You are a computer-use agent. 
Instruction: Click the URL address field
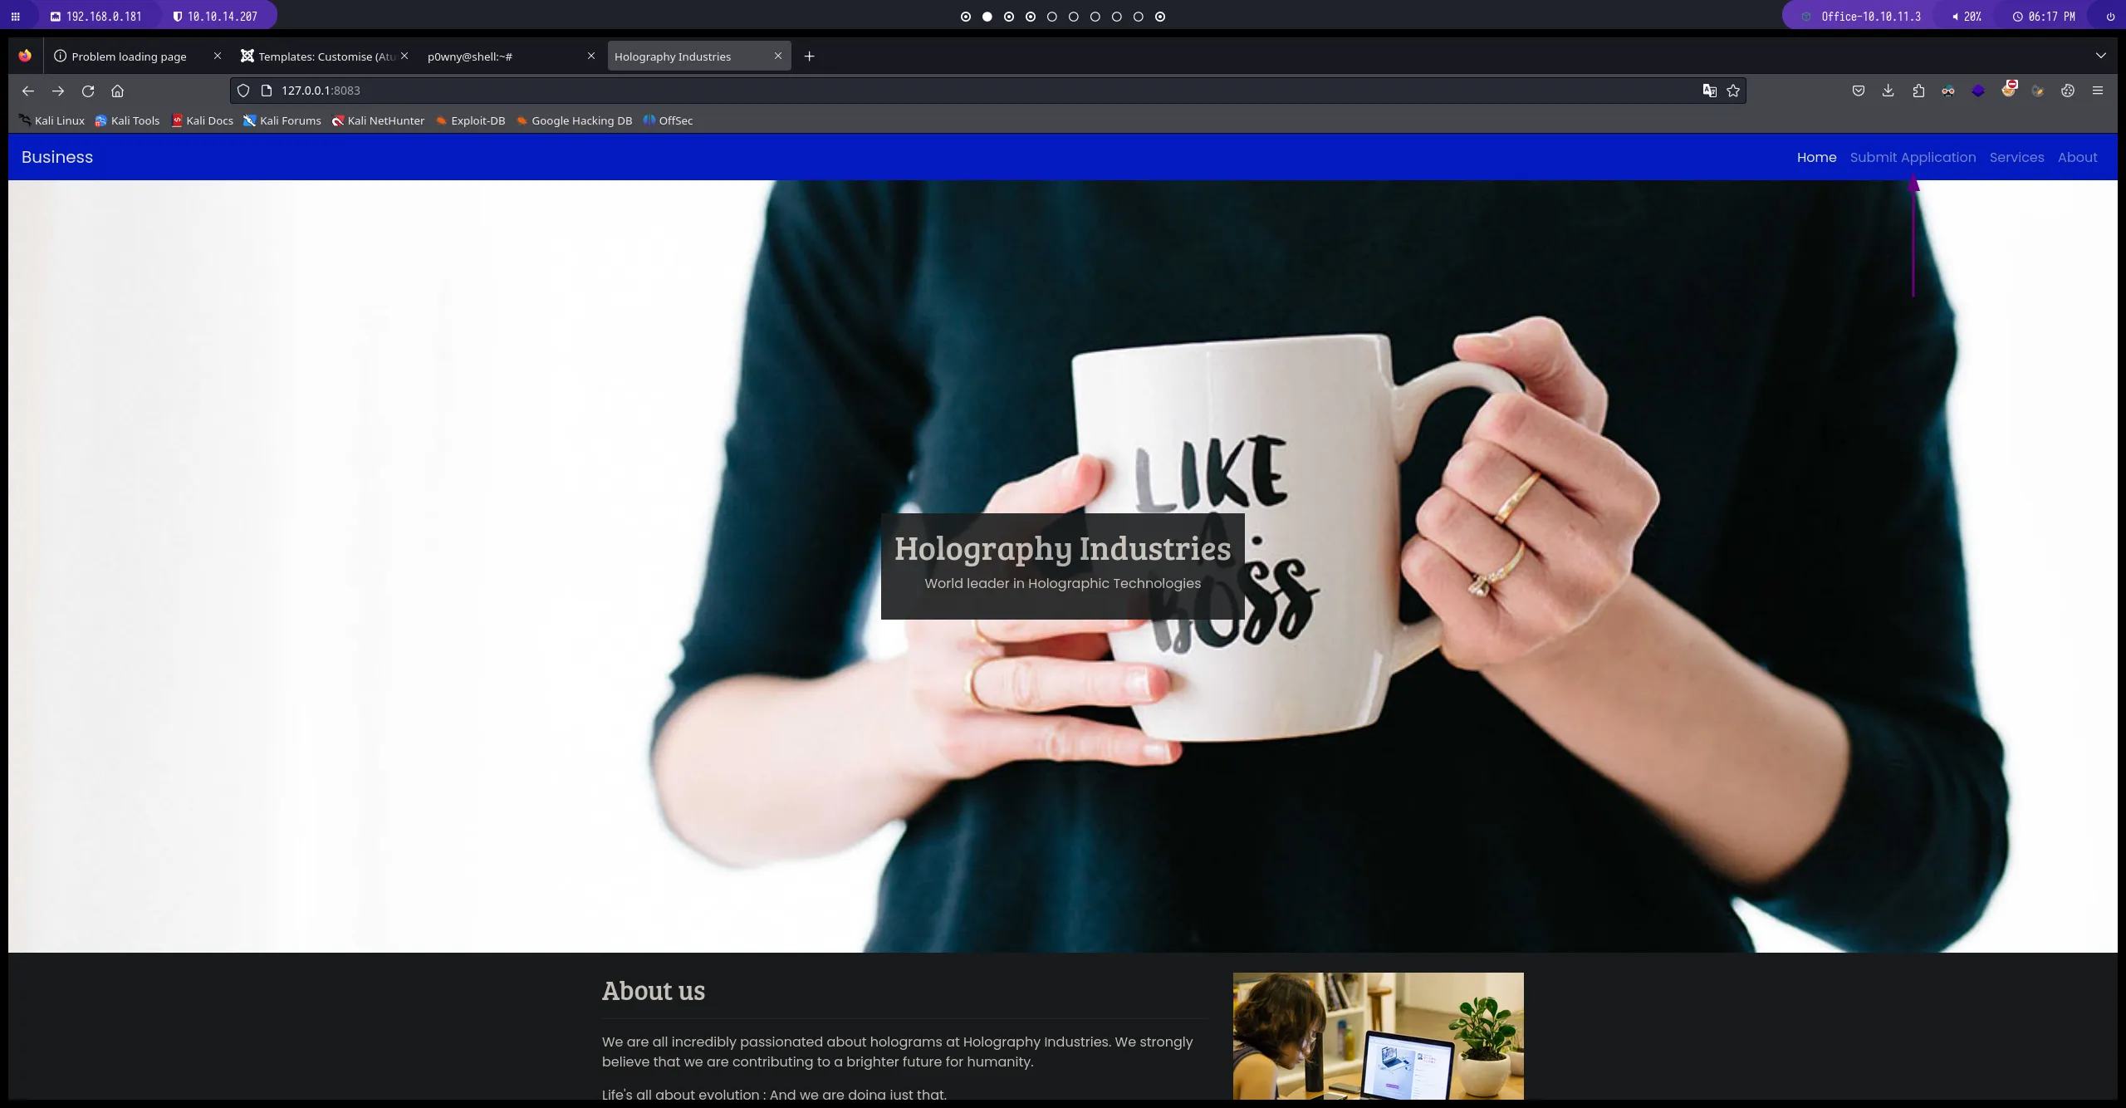click(914, 91)
